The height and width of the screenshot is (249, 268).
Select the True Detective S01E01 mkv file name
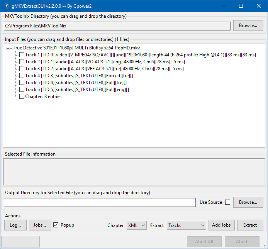pos(76,48)
